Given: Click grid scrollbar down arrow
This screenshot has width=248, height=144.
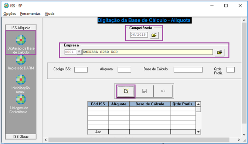Looking at the screenshot, I should click(198, 132).
